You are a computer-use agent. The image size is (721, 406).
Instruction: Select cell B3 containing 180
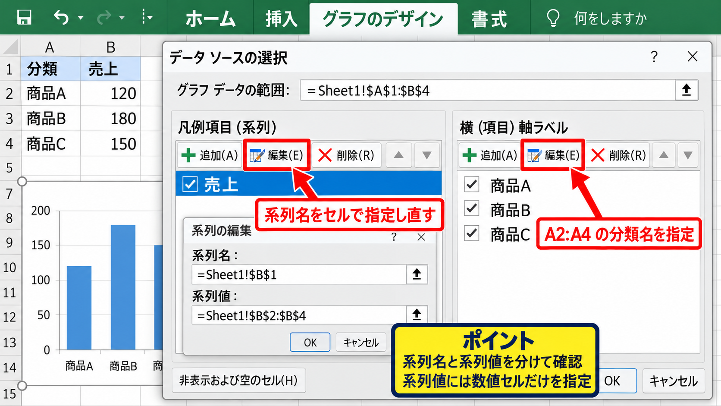[x=110, y=119]
